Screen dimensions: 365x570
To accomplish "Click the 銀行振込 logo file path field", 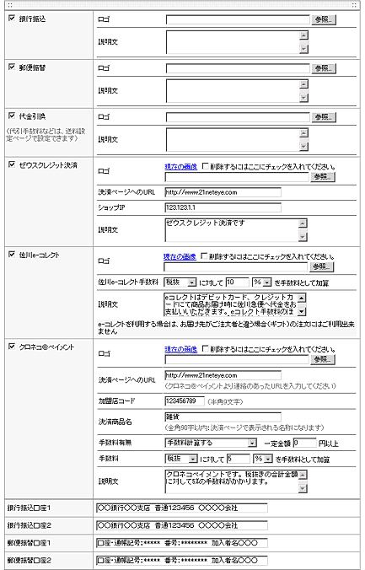I will point(238,19).
